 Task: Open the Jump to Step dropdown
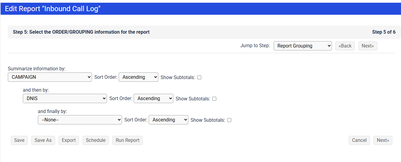pyautogui.click(x=303, y=46)
